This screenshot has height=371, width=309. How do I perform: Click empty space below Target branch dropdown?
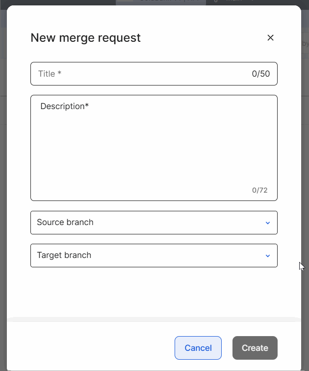[x=154, y=292]
